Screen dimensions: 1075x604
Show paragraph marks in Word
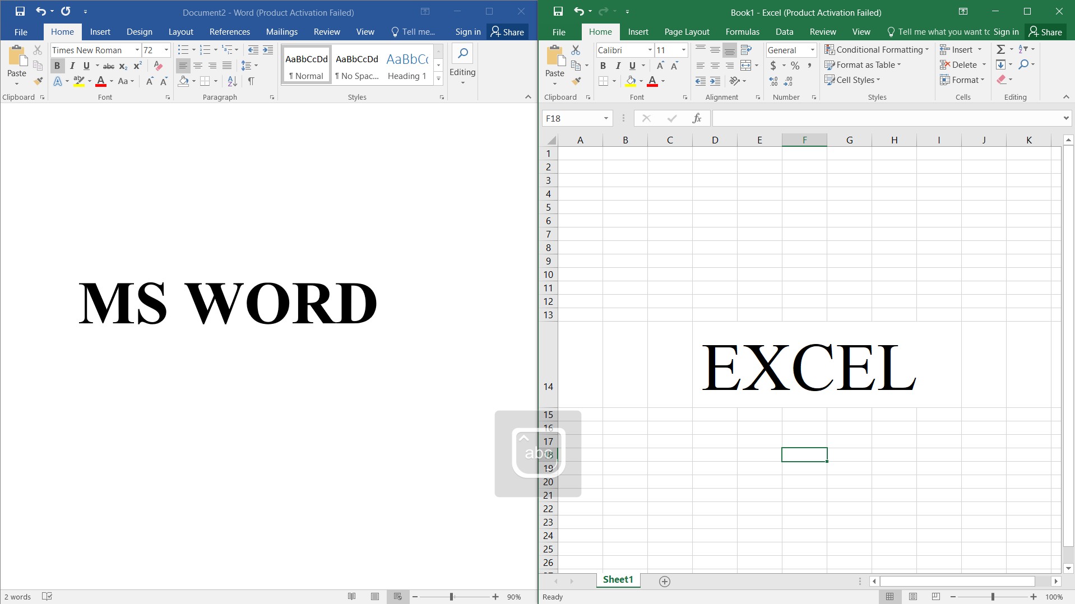(252, 81)
